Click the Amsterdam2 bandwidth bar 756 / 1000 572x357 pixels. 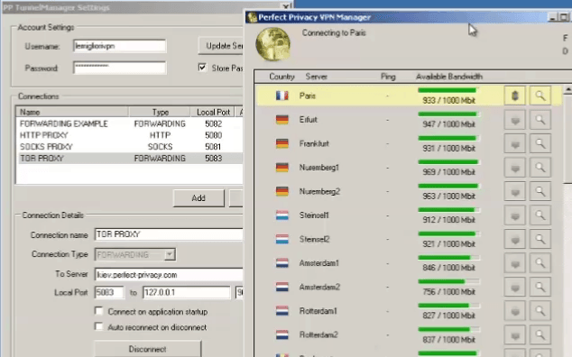click(x=448, y=281)
